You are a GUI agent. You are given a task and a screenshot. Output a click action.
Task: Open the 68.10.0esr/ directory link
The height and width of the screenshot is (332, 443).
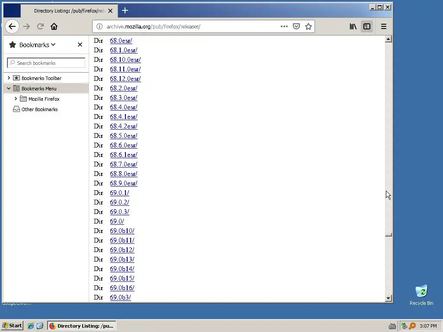[x=125, y=60]
